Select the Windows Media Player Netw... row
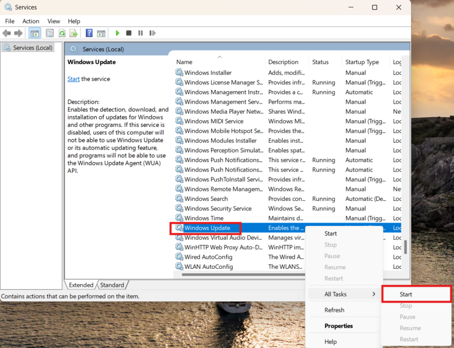 click(x=287, y=111)
